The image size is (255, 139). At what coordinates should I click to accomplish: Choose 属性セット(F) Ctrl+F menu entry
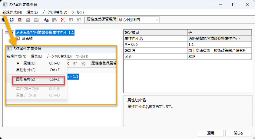(x=37, y=70)
